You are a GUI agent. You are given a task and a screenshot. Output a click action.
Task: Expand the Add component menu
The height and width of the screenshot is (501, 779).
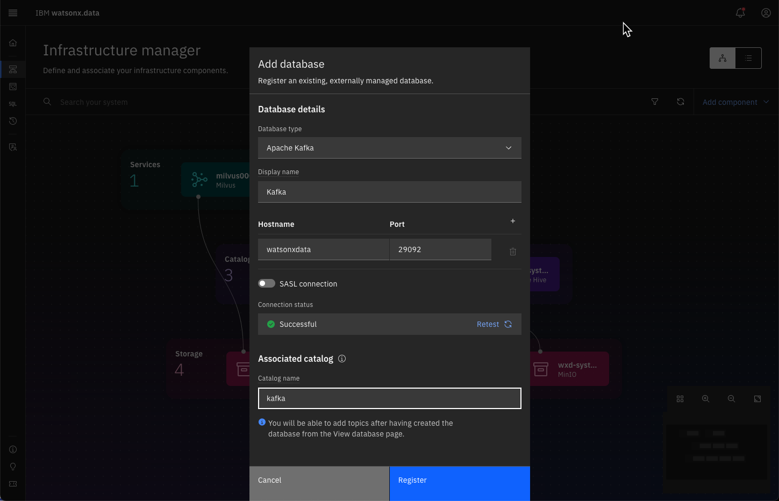pos(735,102)
